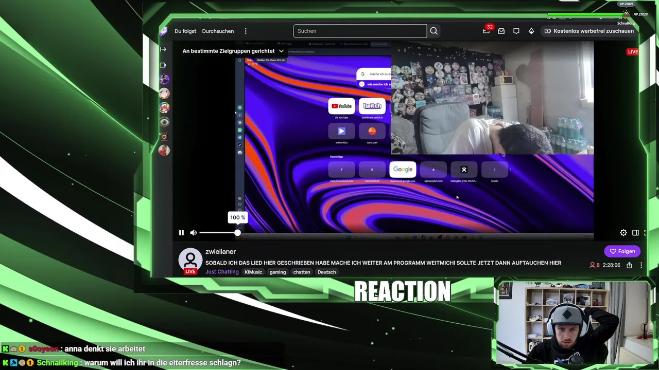
Task: Click stream title starting 'SOBALD ICH DAS LIED'
Action: pyautogui.click(x=383, y=263)
